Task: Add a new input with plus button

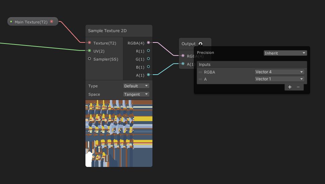Action: tap(290, 87)
